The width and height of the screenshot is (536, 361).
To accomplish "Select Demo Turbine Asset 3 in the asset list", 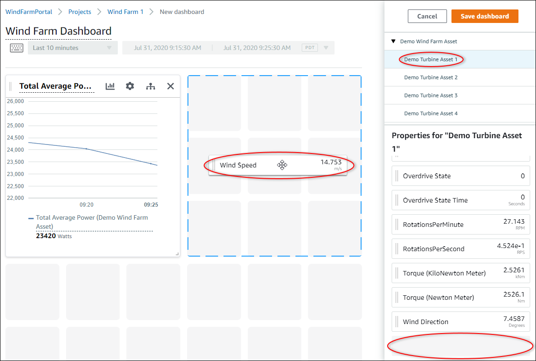I will [x=431, y=95].
